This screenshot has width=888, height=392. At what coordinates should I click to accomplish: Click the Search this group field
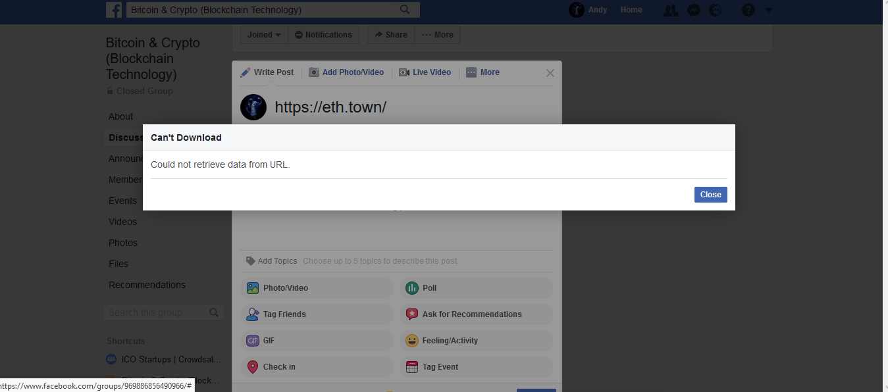157,312
